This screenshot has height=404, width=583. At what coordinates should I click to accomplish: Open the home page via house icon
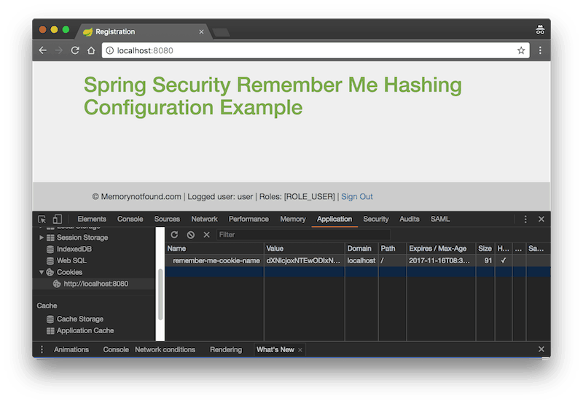tap(91, 50)
